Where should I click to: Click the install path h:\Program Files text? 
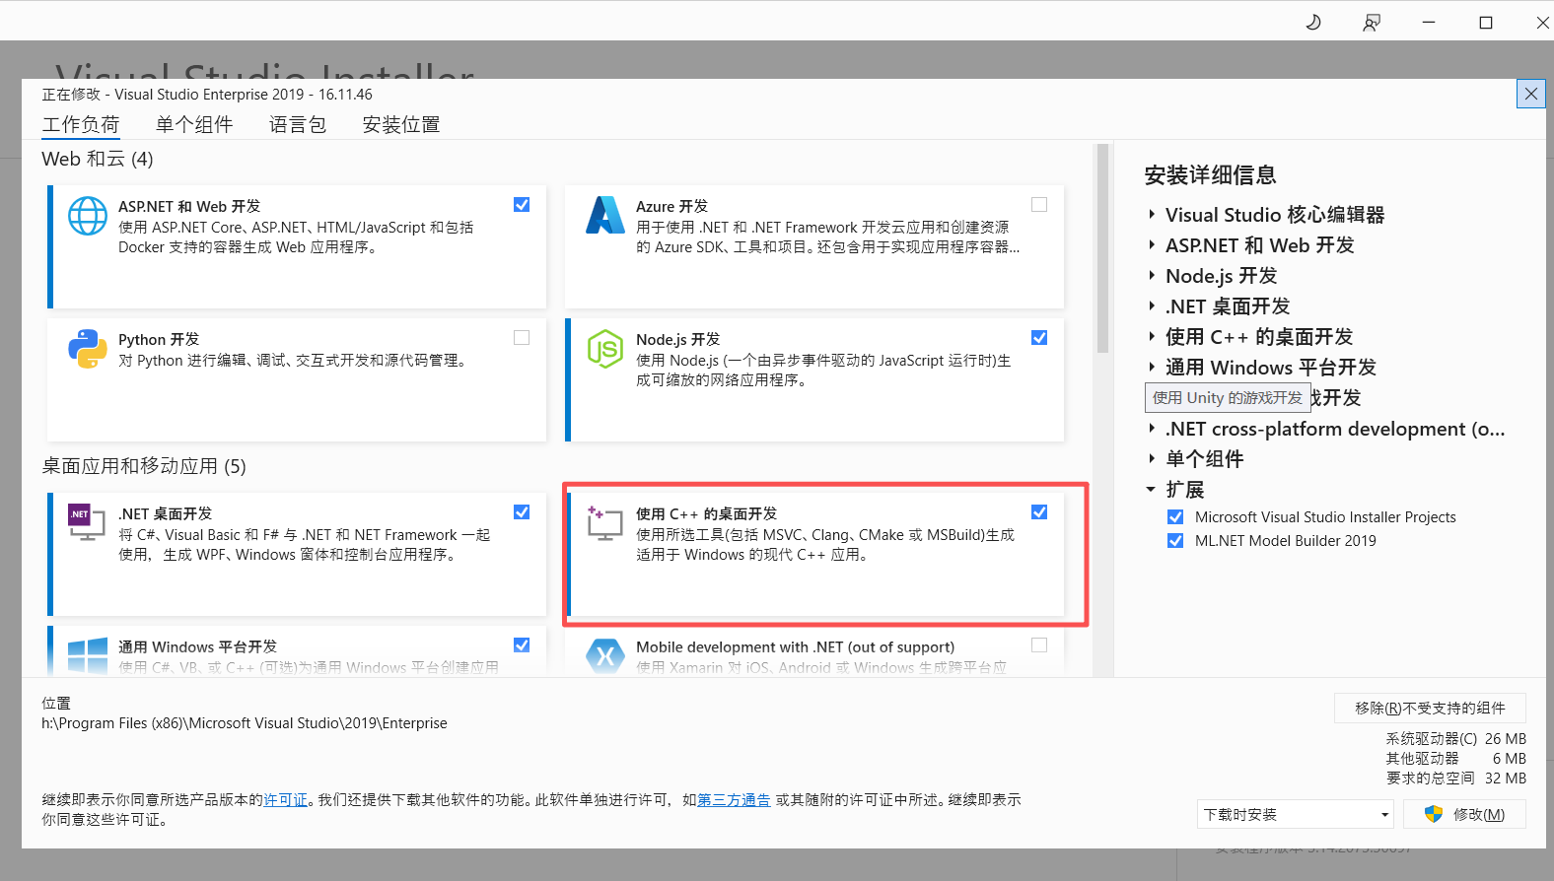click(245, 723)
